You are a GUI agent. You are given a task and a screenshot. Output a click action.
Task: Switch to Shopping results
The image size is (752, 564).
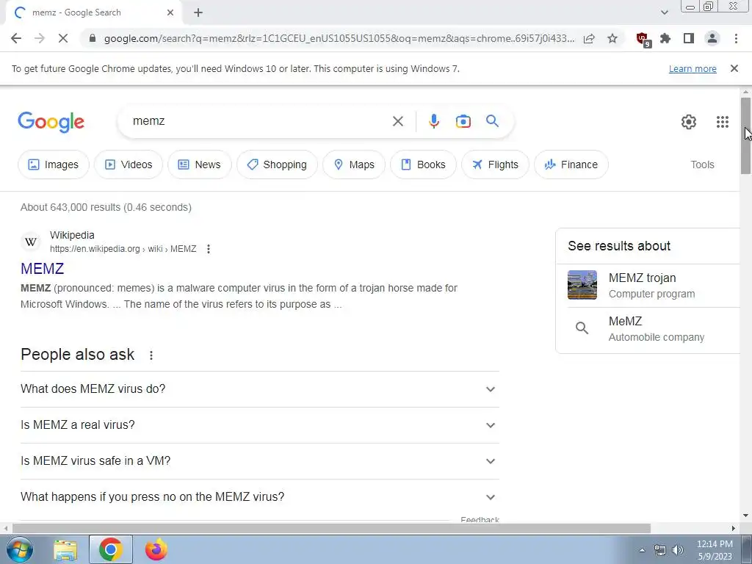(277, 164)
